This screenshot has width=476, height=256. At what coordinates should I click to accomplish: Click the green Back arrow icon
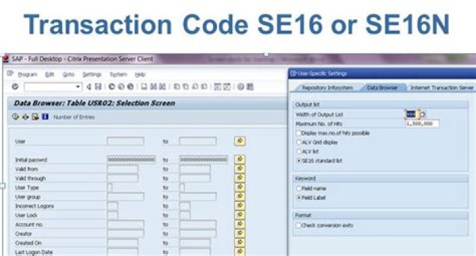(112, 87)
